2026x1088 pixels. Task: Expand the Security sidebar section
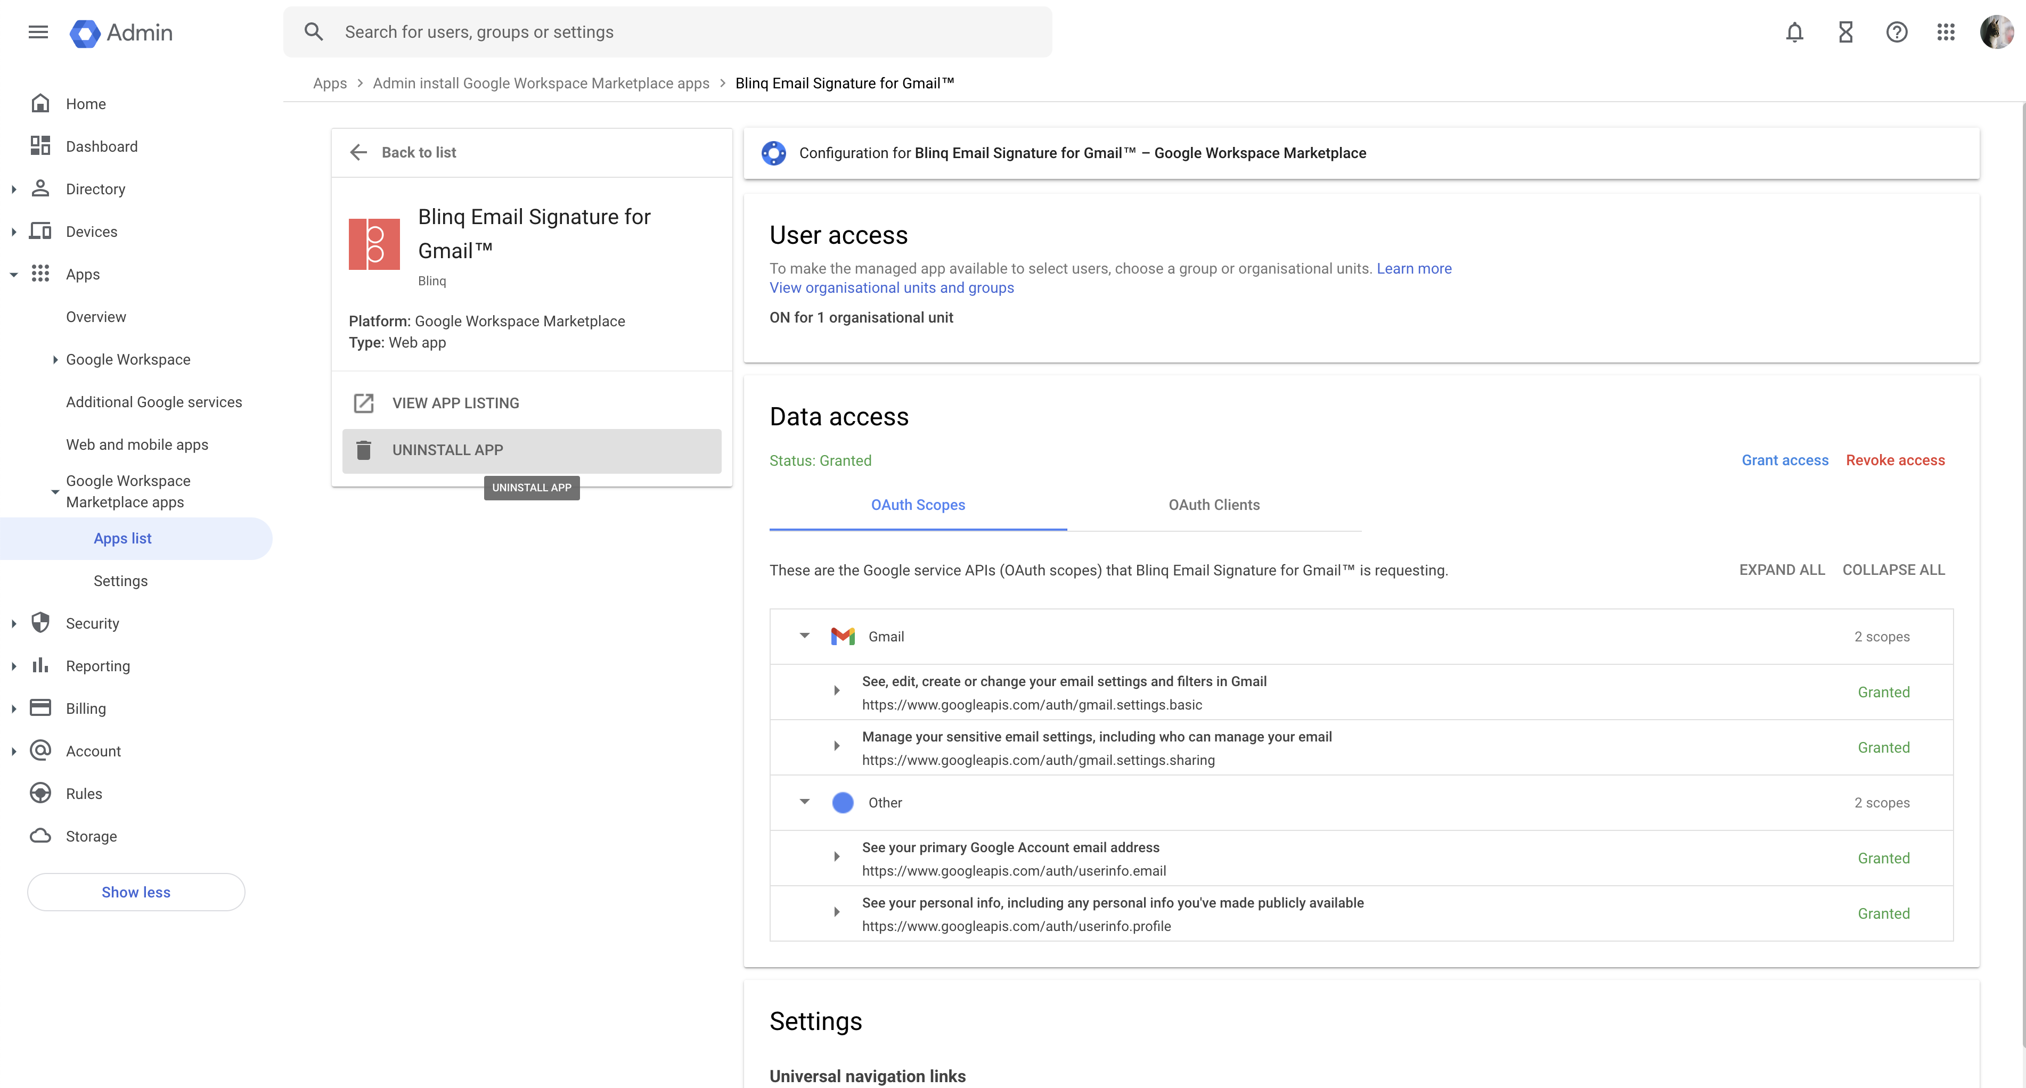[13, 623]
